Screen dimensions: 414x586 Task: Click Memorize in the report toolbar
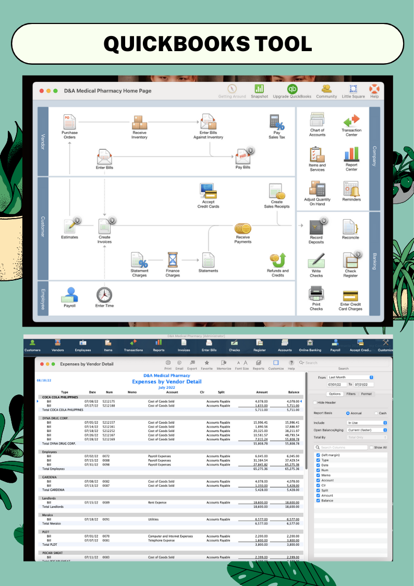tap(224, 365)
